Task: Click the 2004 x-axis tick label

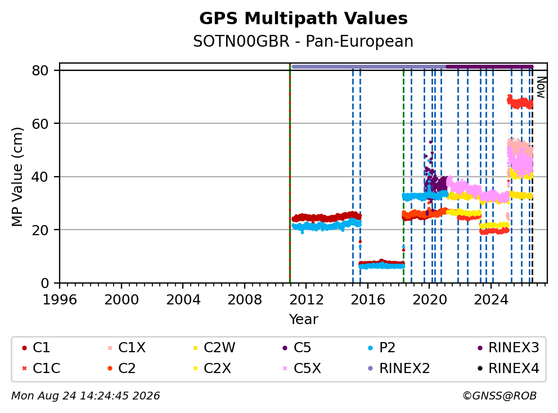Action: coord(183,300)
